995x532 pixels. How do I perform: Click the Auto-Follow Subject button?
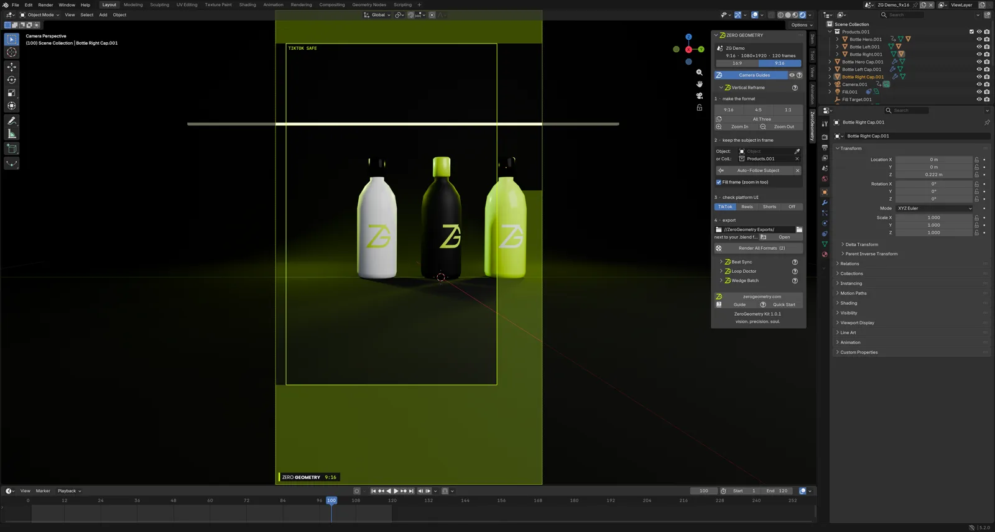754,170
